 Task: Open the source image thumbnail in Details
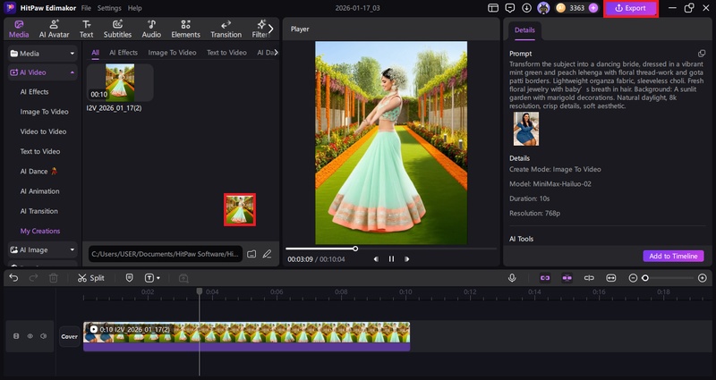tap(526, 129)
